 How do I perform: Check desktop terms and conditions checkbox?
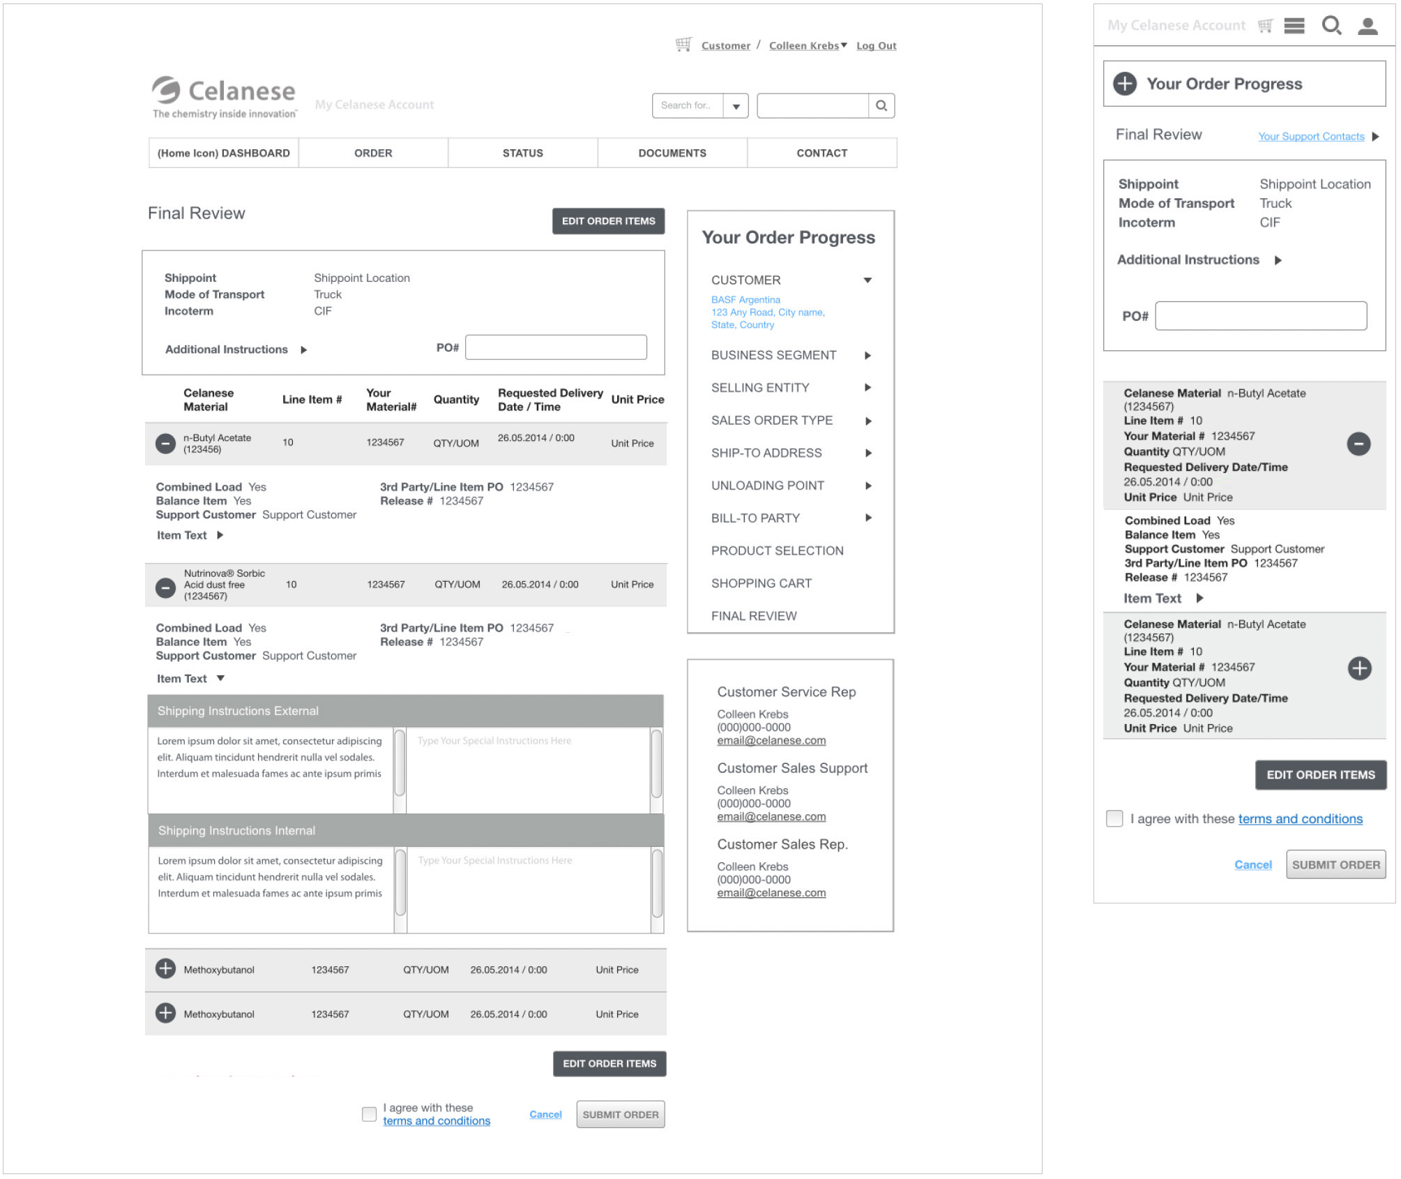click(x=369, y=1113)
